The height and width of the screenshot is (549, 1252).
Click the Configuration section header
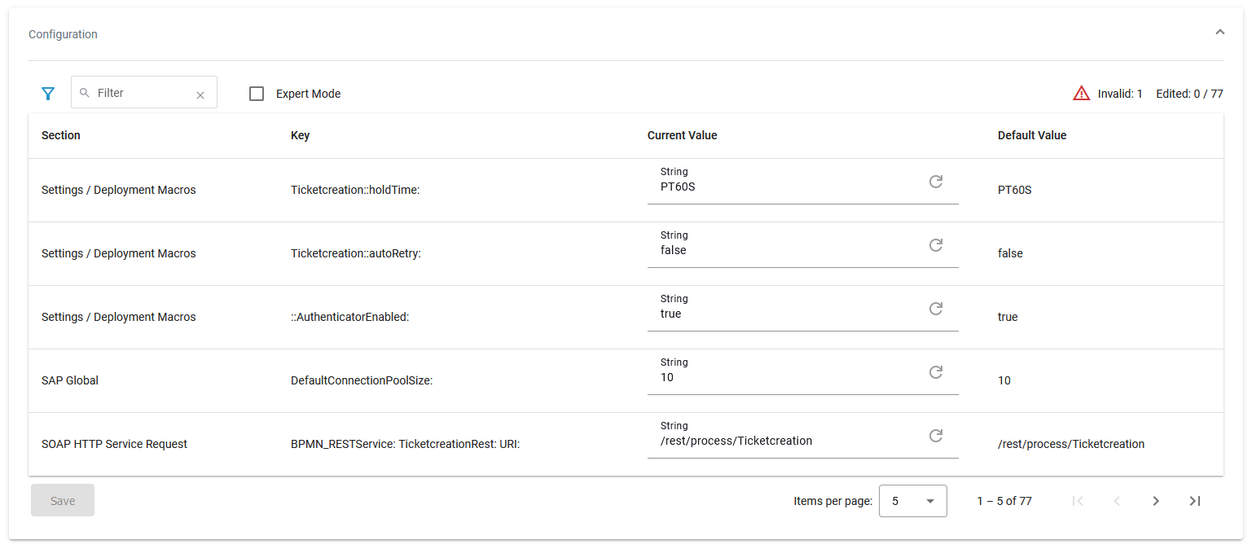coord(63,34)
